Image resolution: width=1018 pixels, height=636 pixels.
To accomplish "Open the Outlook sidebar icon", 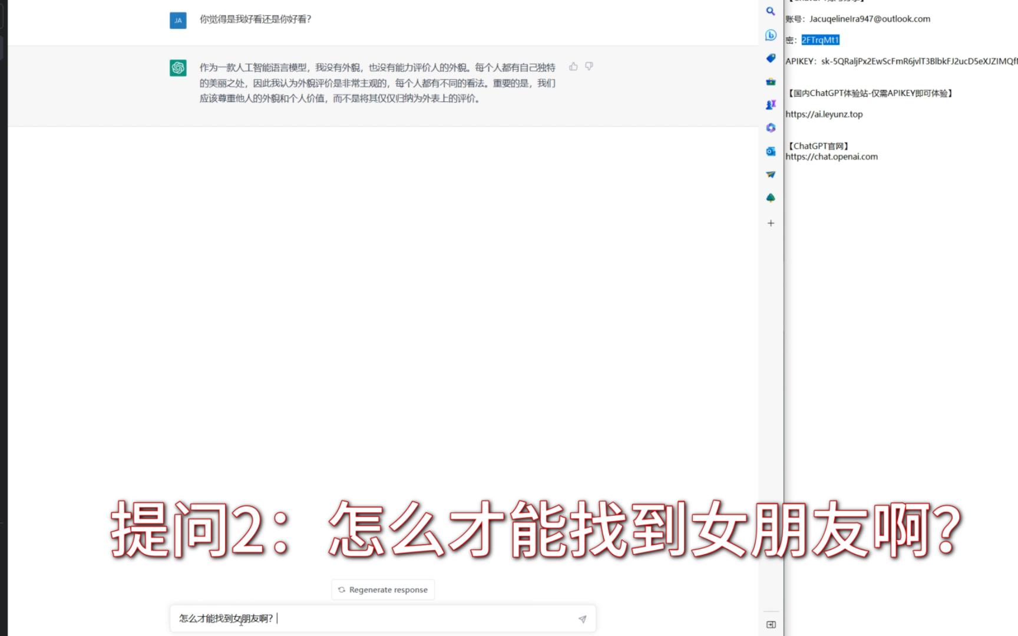I will coord(771,151).
